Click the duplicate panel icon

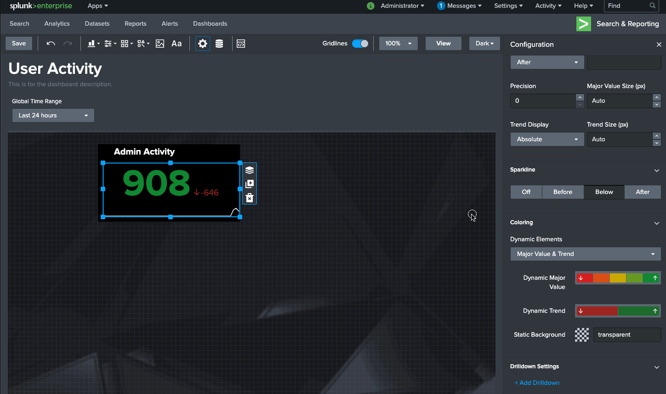pyautogui.click(x=250, y=184)
